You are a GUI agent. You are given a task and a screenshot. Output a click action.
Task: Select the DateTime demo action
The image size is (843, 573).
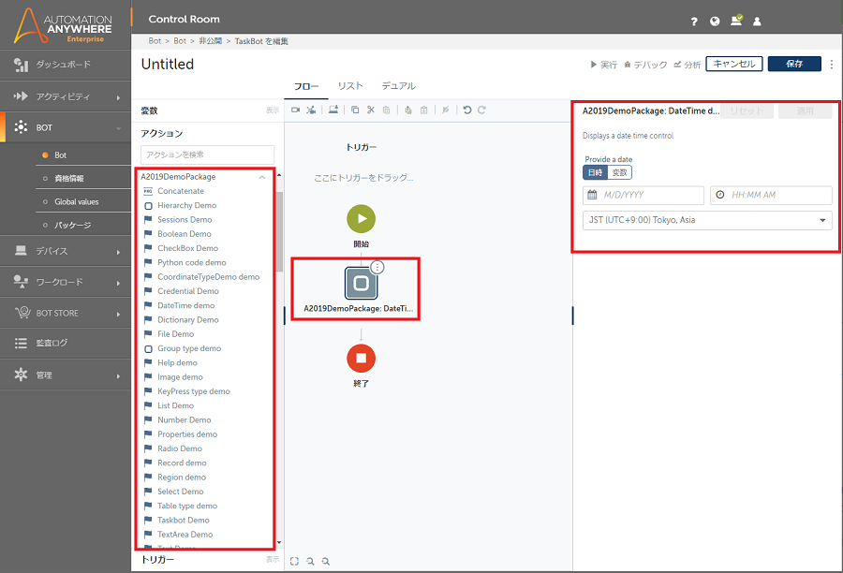click(x=186, y=305)
